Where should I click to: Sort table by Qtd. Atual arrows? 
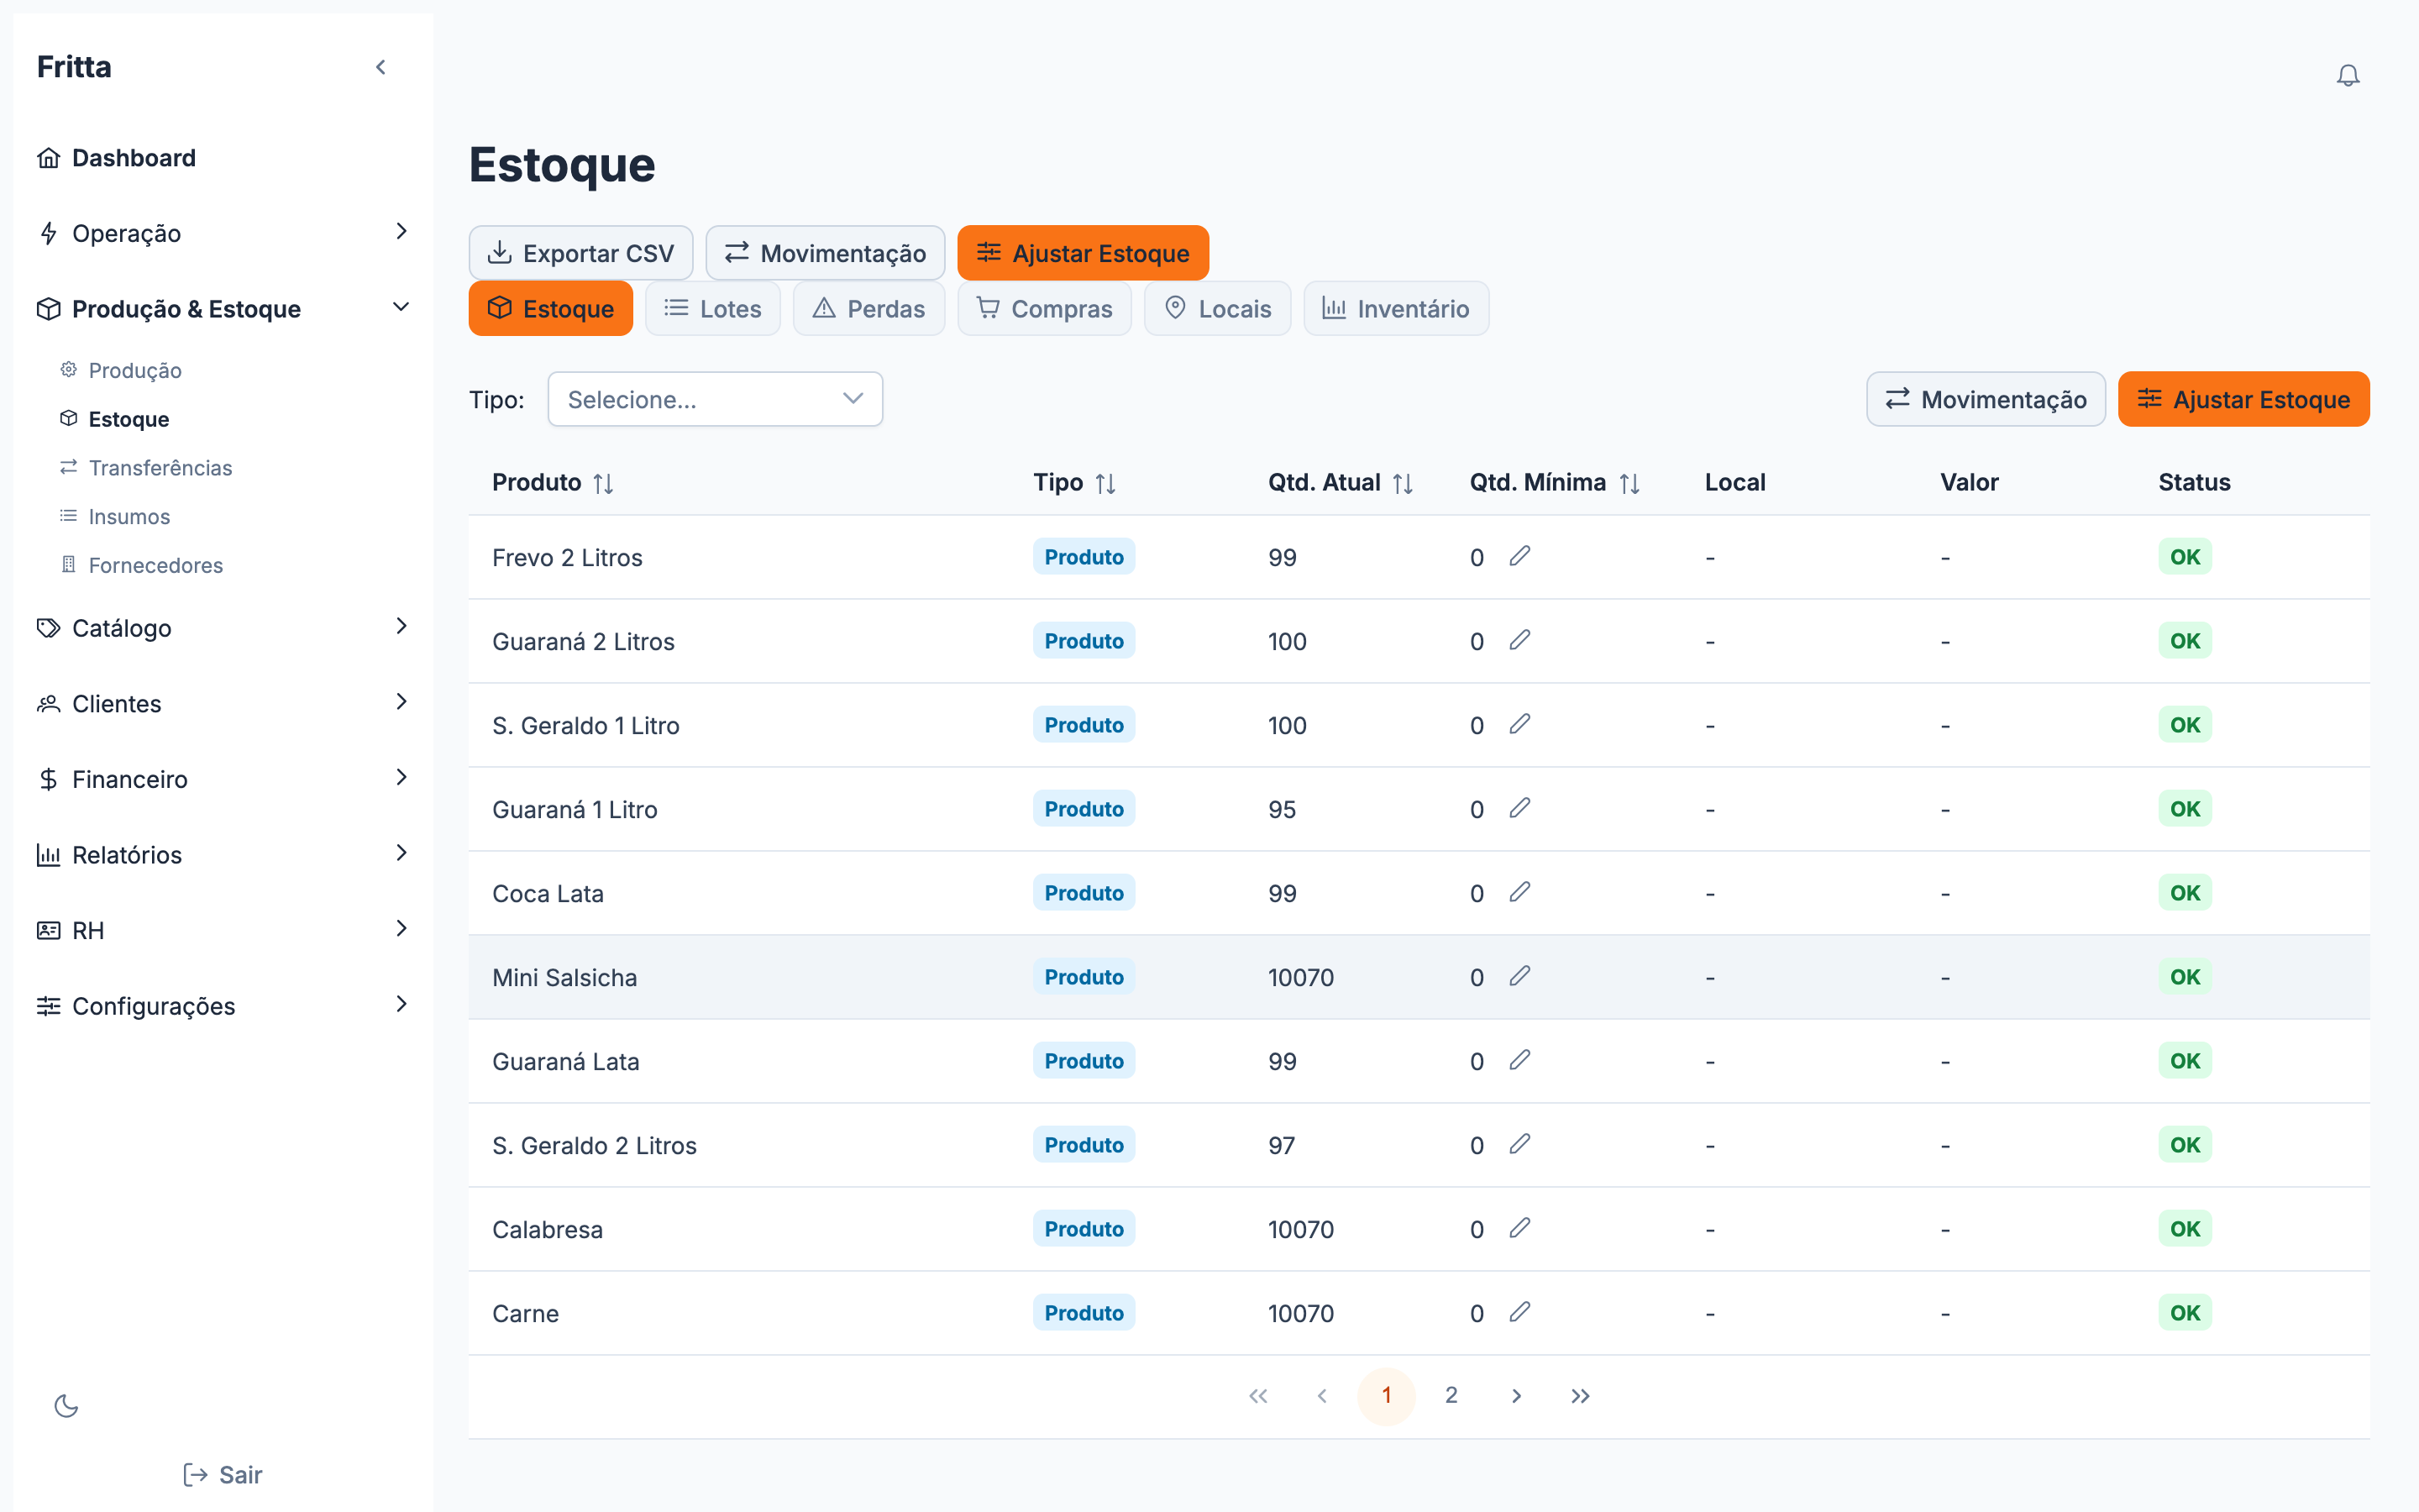click(x=1403, y=484)
